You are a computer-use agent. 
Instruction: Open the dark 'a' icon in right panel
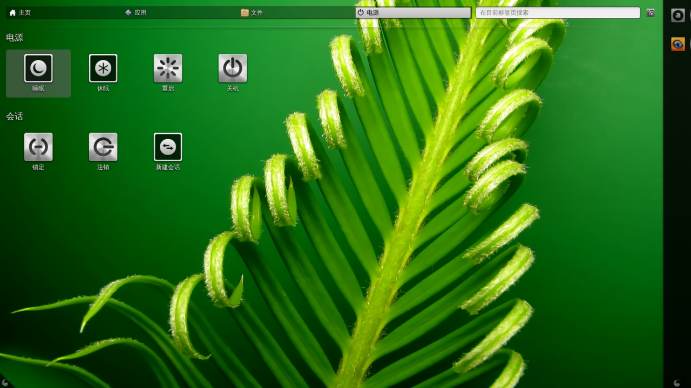pyautogui.click(x=678, y=16)
